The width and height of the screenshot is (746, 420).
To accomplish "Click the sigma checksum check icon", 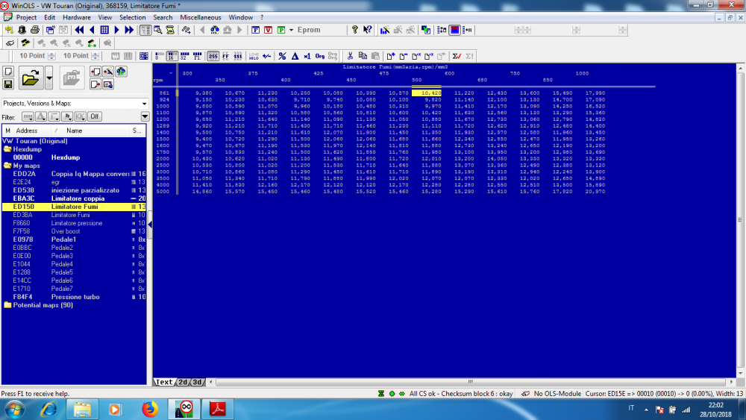I will (457, 56).
